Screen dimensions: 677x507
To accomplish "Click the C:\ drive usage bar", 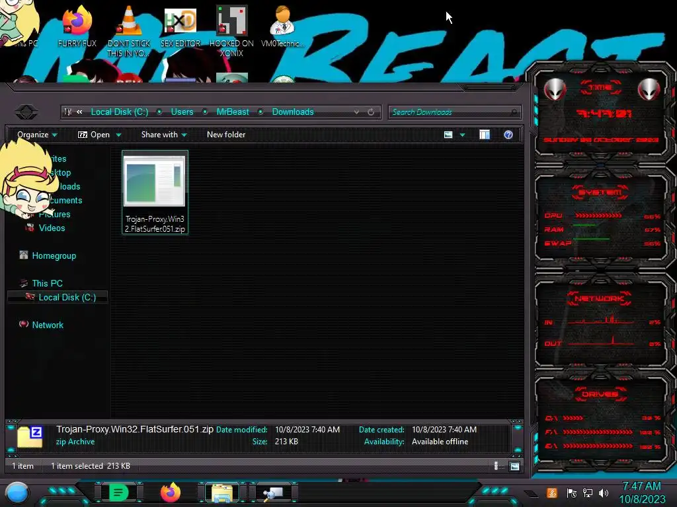I will pos(573,418).
